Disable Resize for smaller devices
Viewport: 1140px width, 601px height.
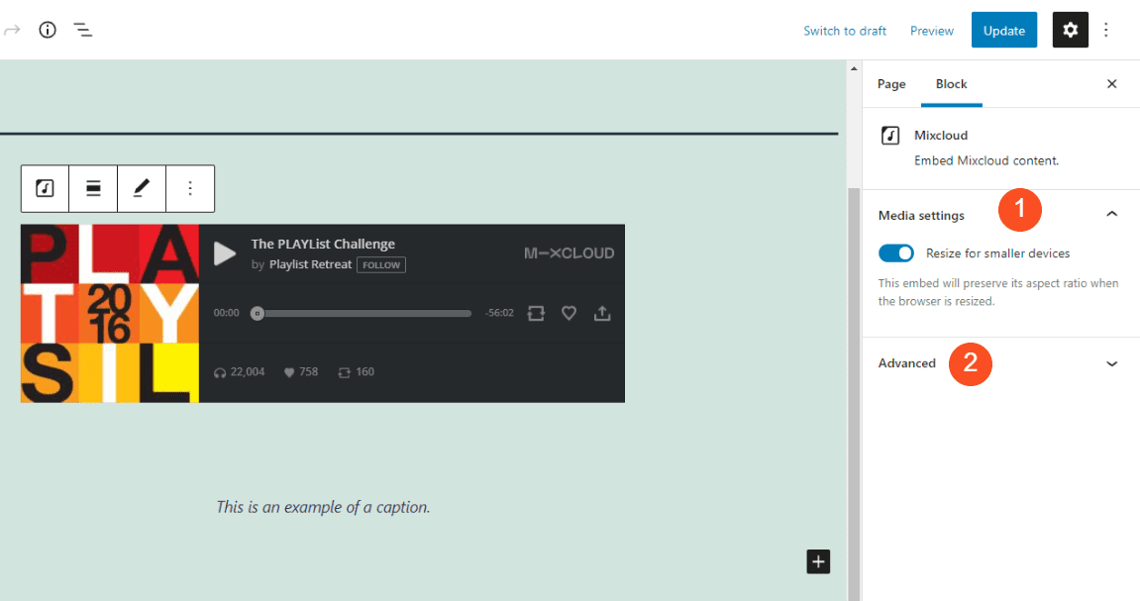895,252
